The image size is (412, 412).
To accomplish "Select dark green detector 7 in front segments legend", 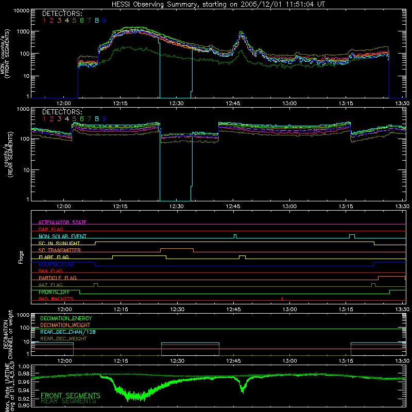I will tap(89, 21).
